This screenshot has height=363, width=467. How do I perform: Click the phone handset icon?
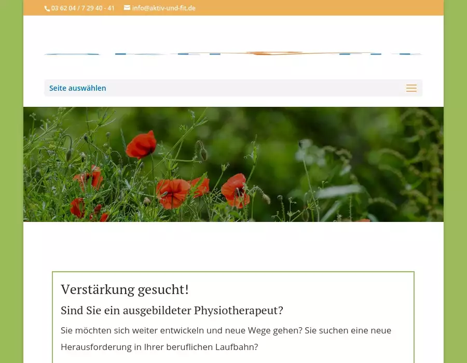[x=47, y=8]
